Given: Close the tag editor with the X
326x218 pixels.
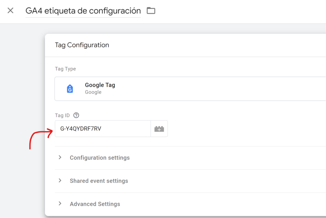Looking at the screenshot, I should [x=11, y=11].
